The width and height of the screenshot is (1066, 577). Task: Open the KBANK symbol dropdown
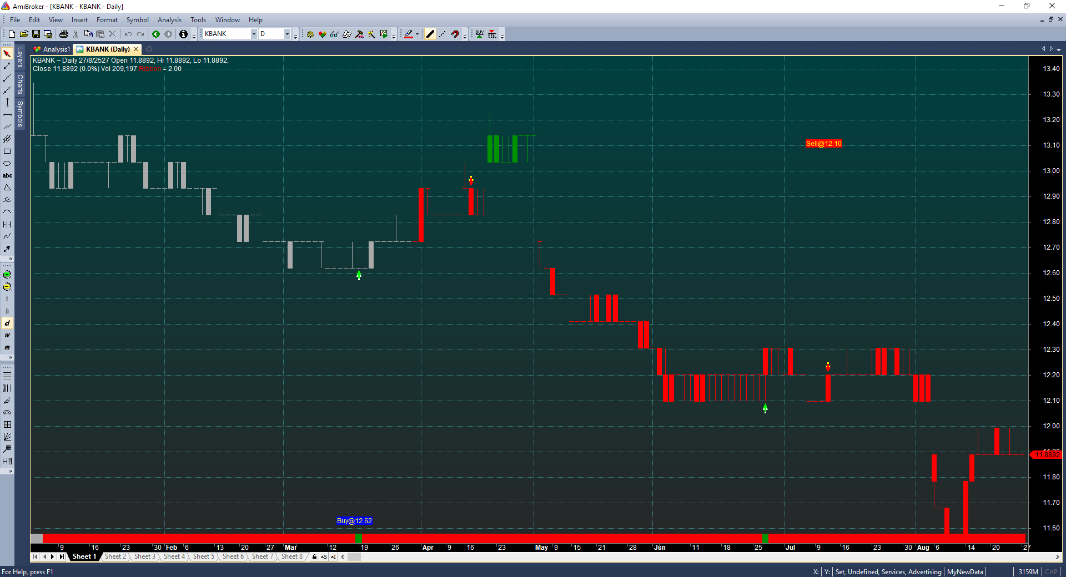(x=254, y=34)
